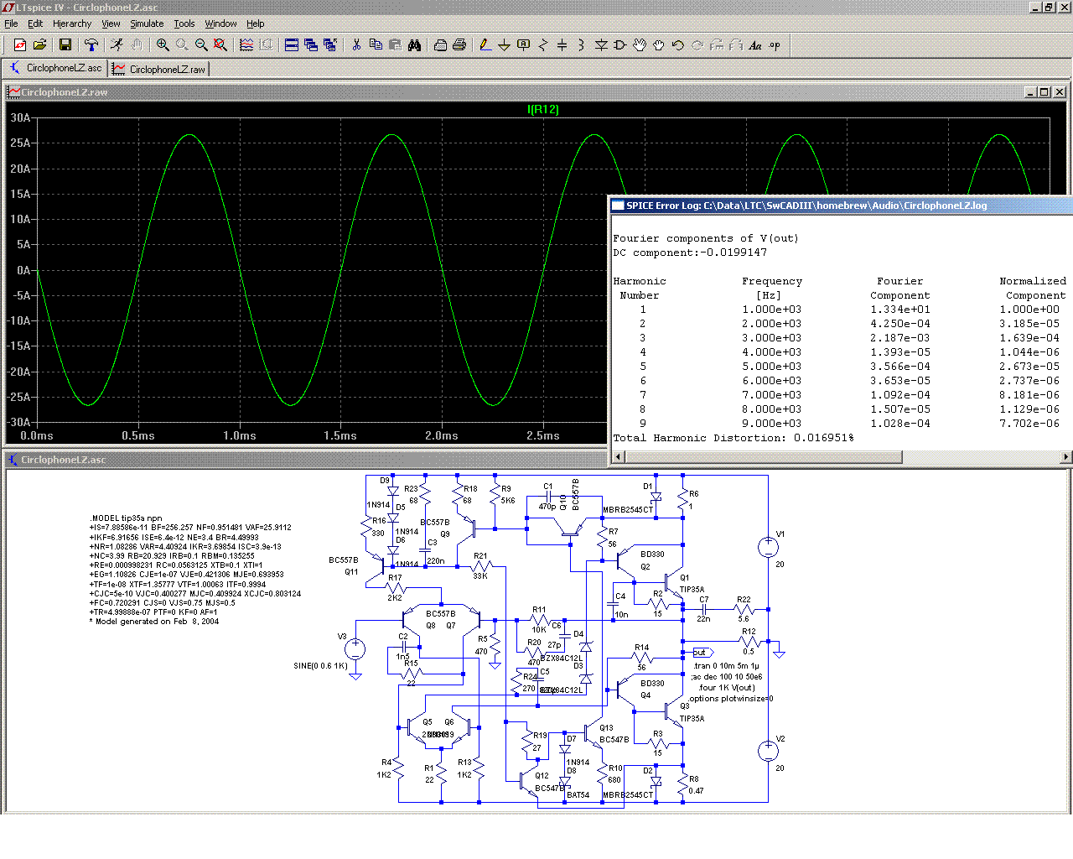Open the View menu

coord(111,23)
